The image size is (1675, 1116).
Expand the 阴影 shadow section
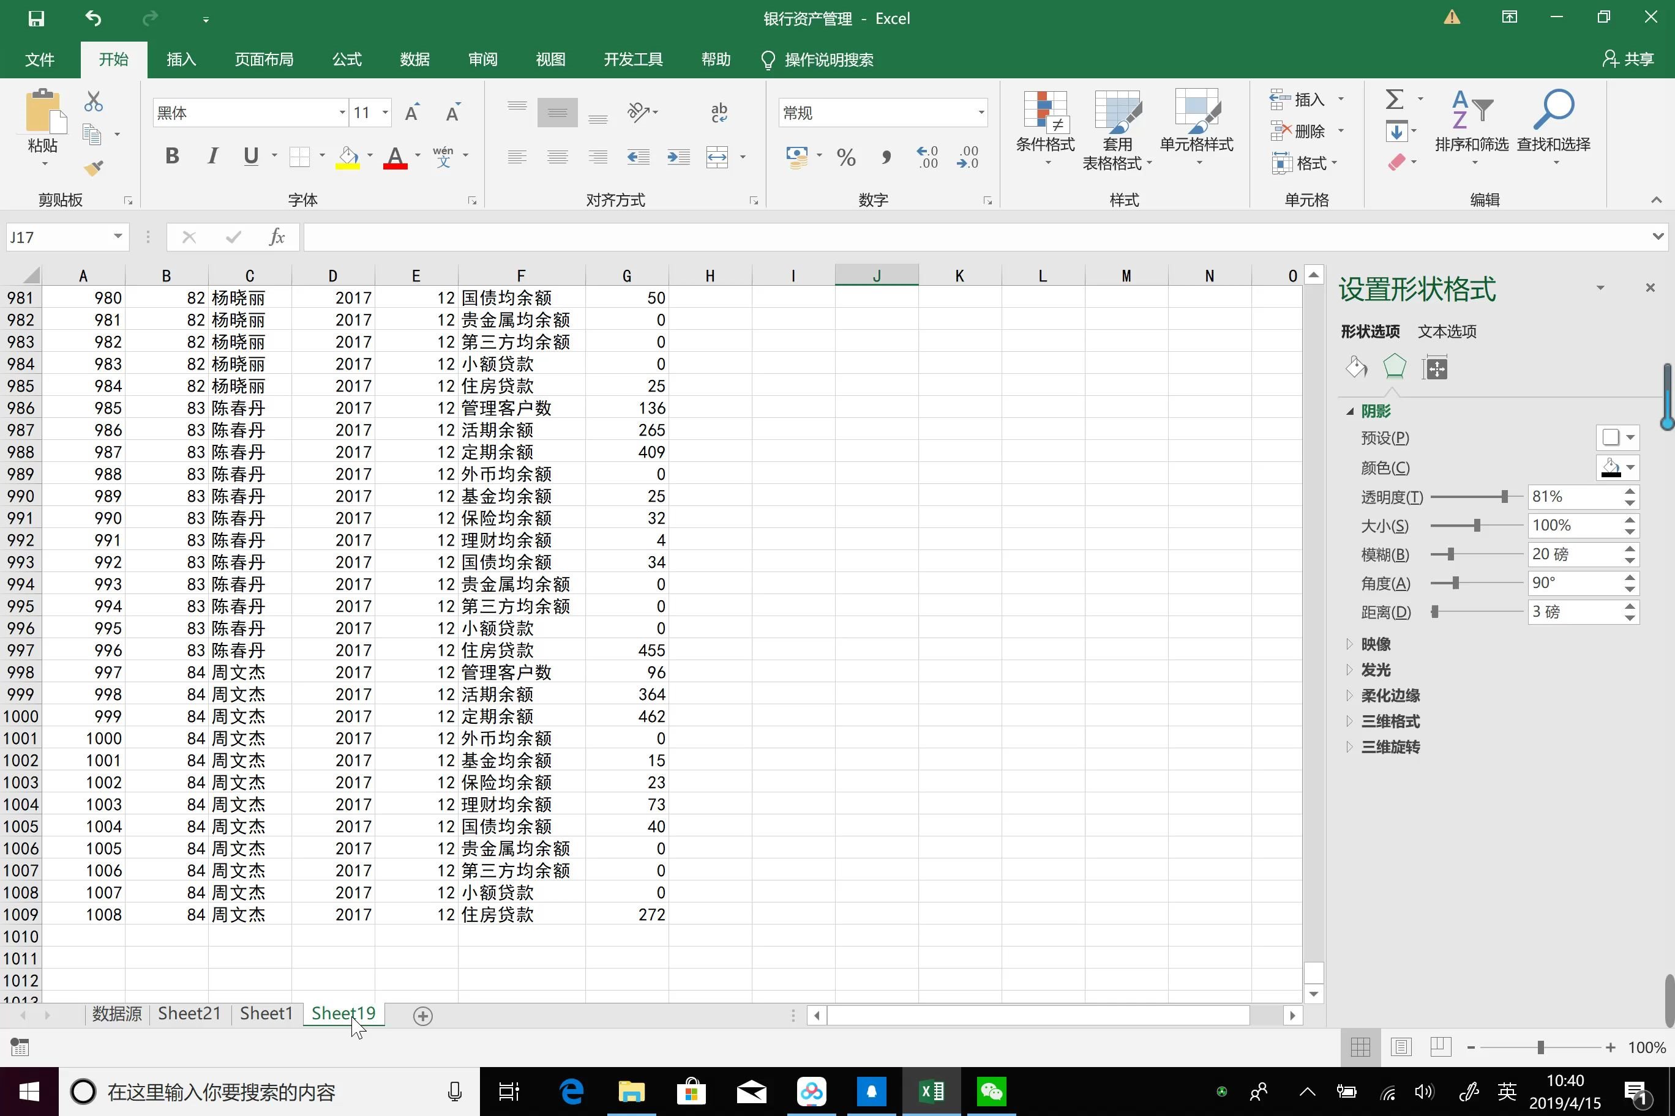point(1351,411)
